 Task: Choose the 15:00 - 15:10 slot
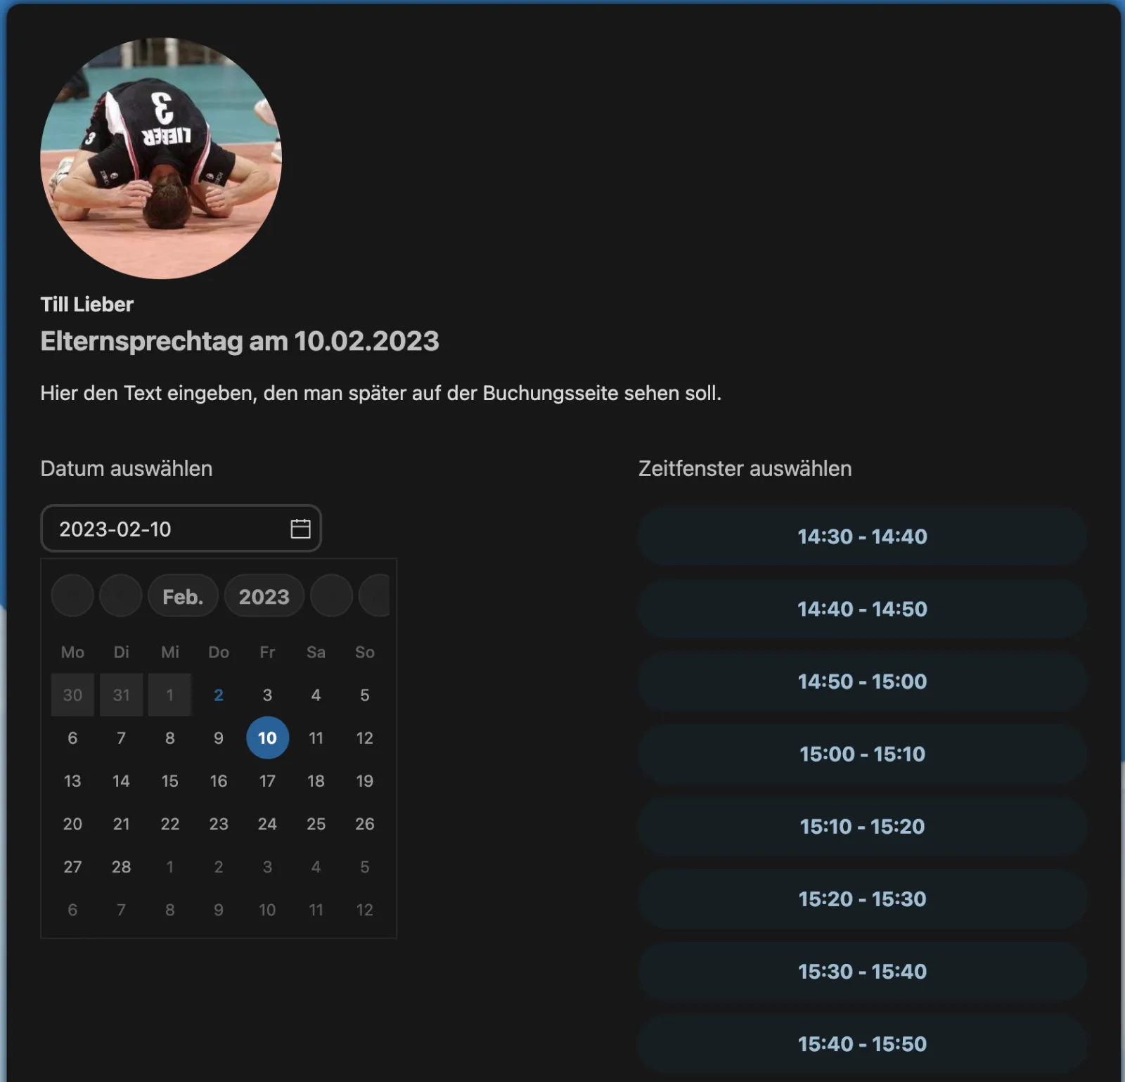(x=862, y=754)
